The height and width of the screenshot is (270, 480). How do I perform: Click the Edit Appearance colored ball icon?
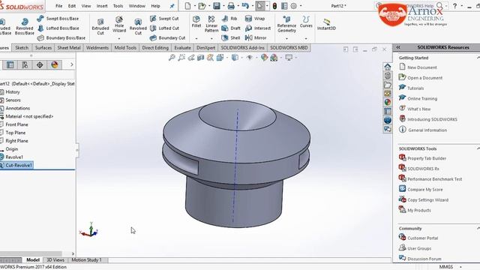pyautogui.click(x=264, y=57)
